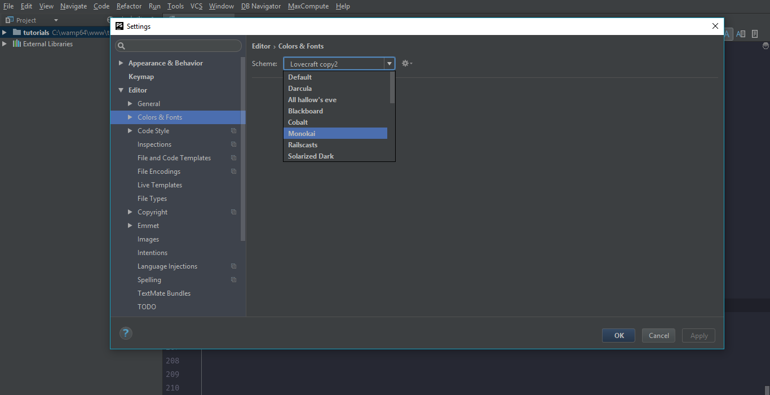Screen dimensions: 770x395
Task: Click the project-level icon beside Language Injections
Action: pyautogui.click(x=233, y=266)
